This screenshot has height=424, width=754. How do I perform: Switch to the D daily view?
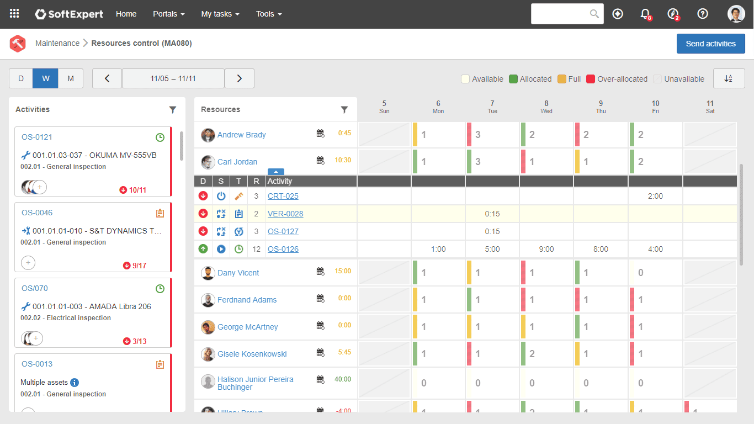20,78
